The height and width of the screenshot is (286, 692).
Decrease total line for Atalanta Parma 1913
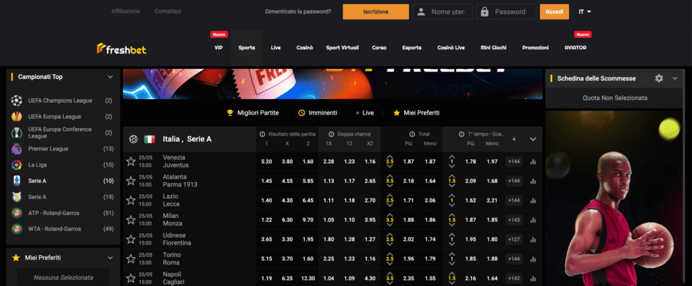point(390,186)
